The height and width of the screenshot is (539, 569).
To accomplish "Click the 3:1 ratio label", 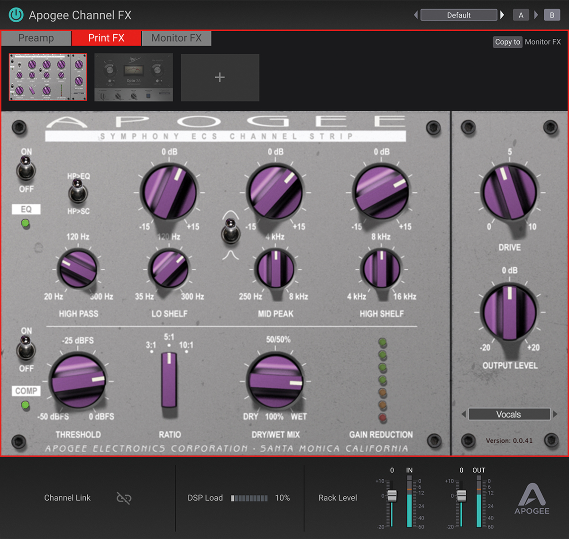I will [x=151, y=346].
